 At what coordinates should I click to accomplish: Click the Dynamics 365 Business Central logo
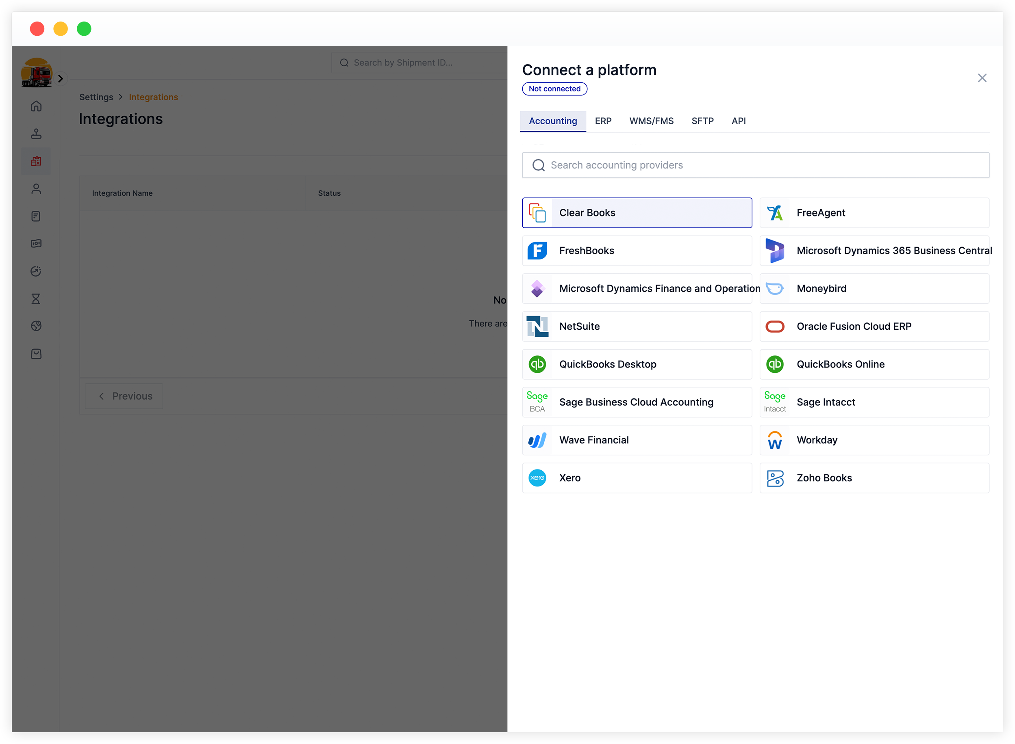775,251
